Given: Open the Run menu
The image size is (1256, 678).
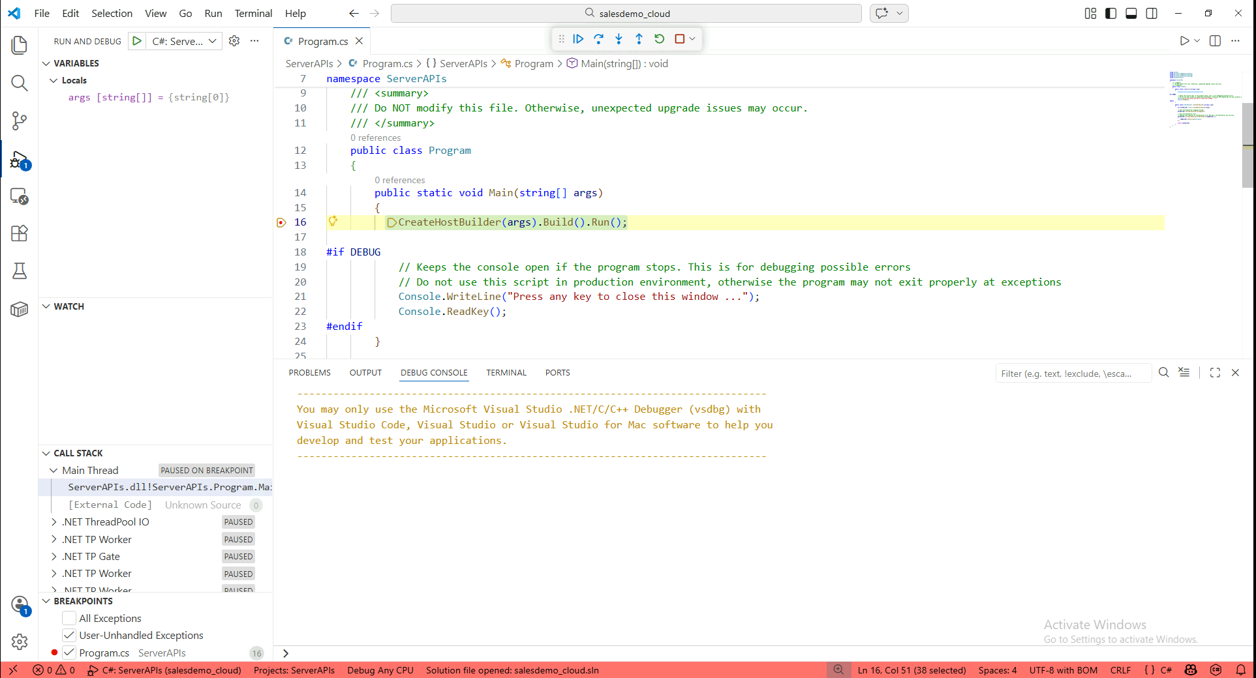Looking at the screenshot, I should pos(213,13).
